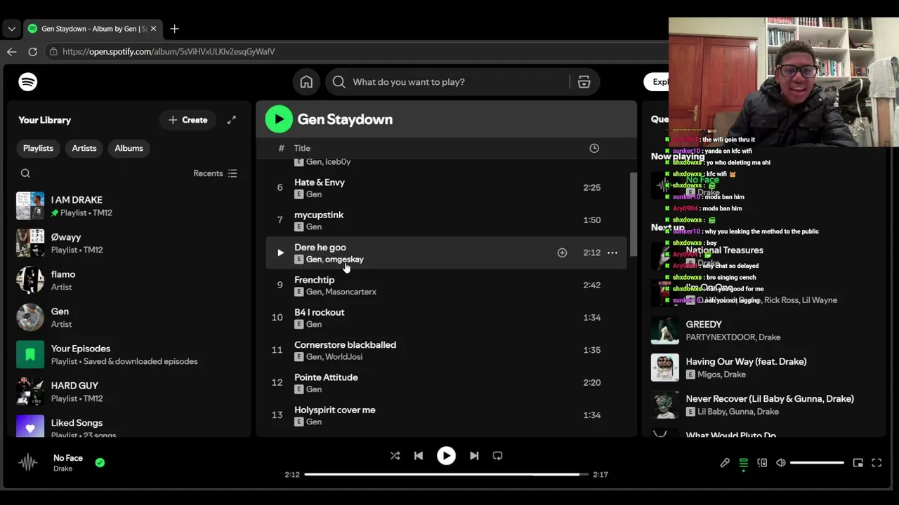899x505 pixels.
Task: Select the track Pointe Attitude
Action: pyautogui.click(x=446, y=382)
